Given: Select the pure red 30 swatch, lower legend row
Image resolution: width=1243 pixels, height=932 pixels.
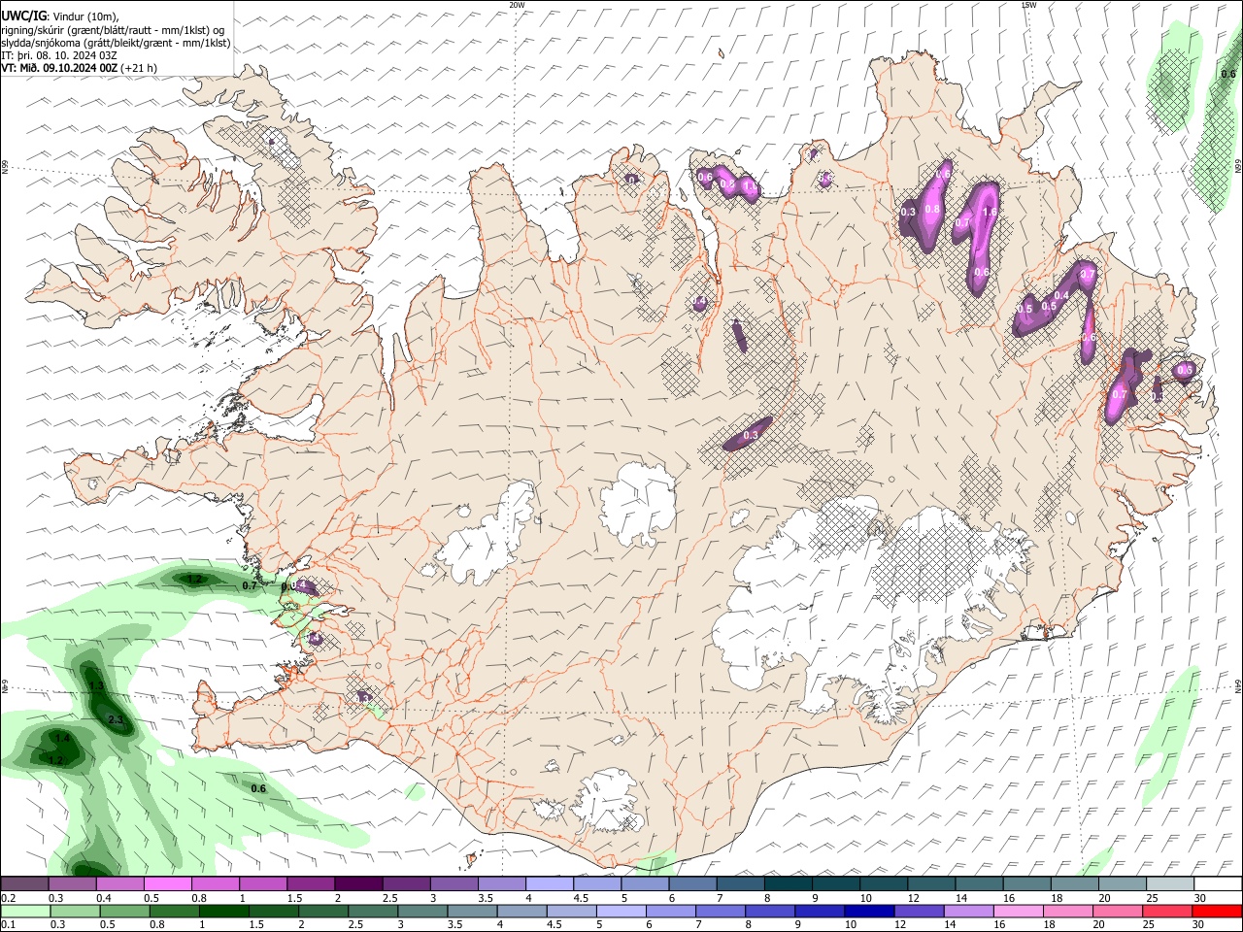Looking at the screenshot, I should point(1217,911).
